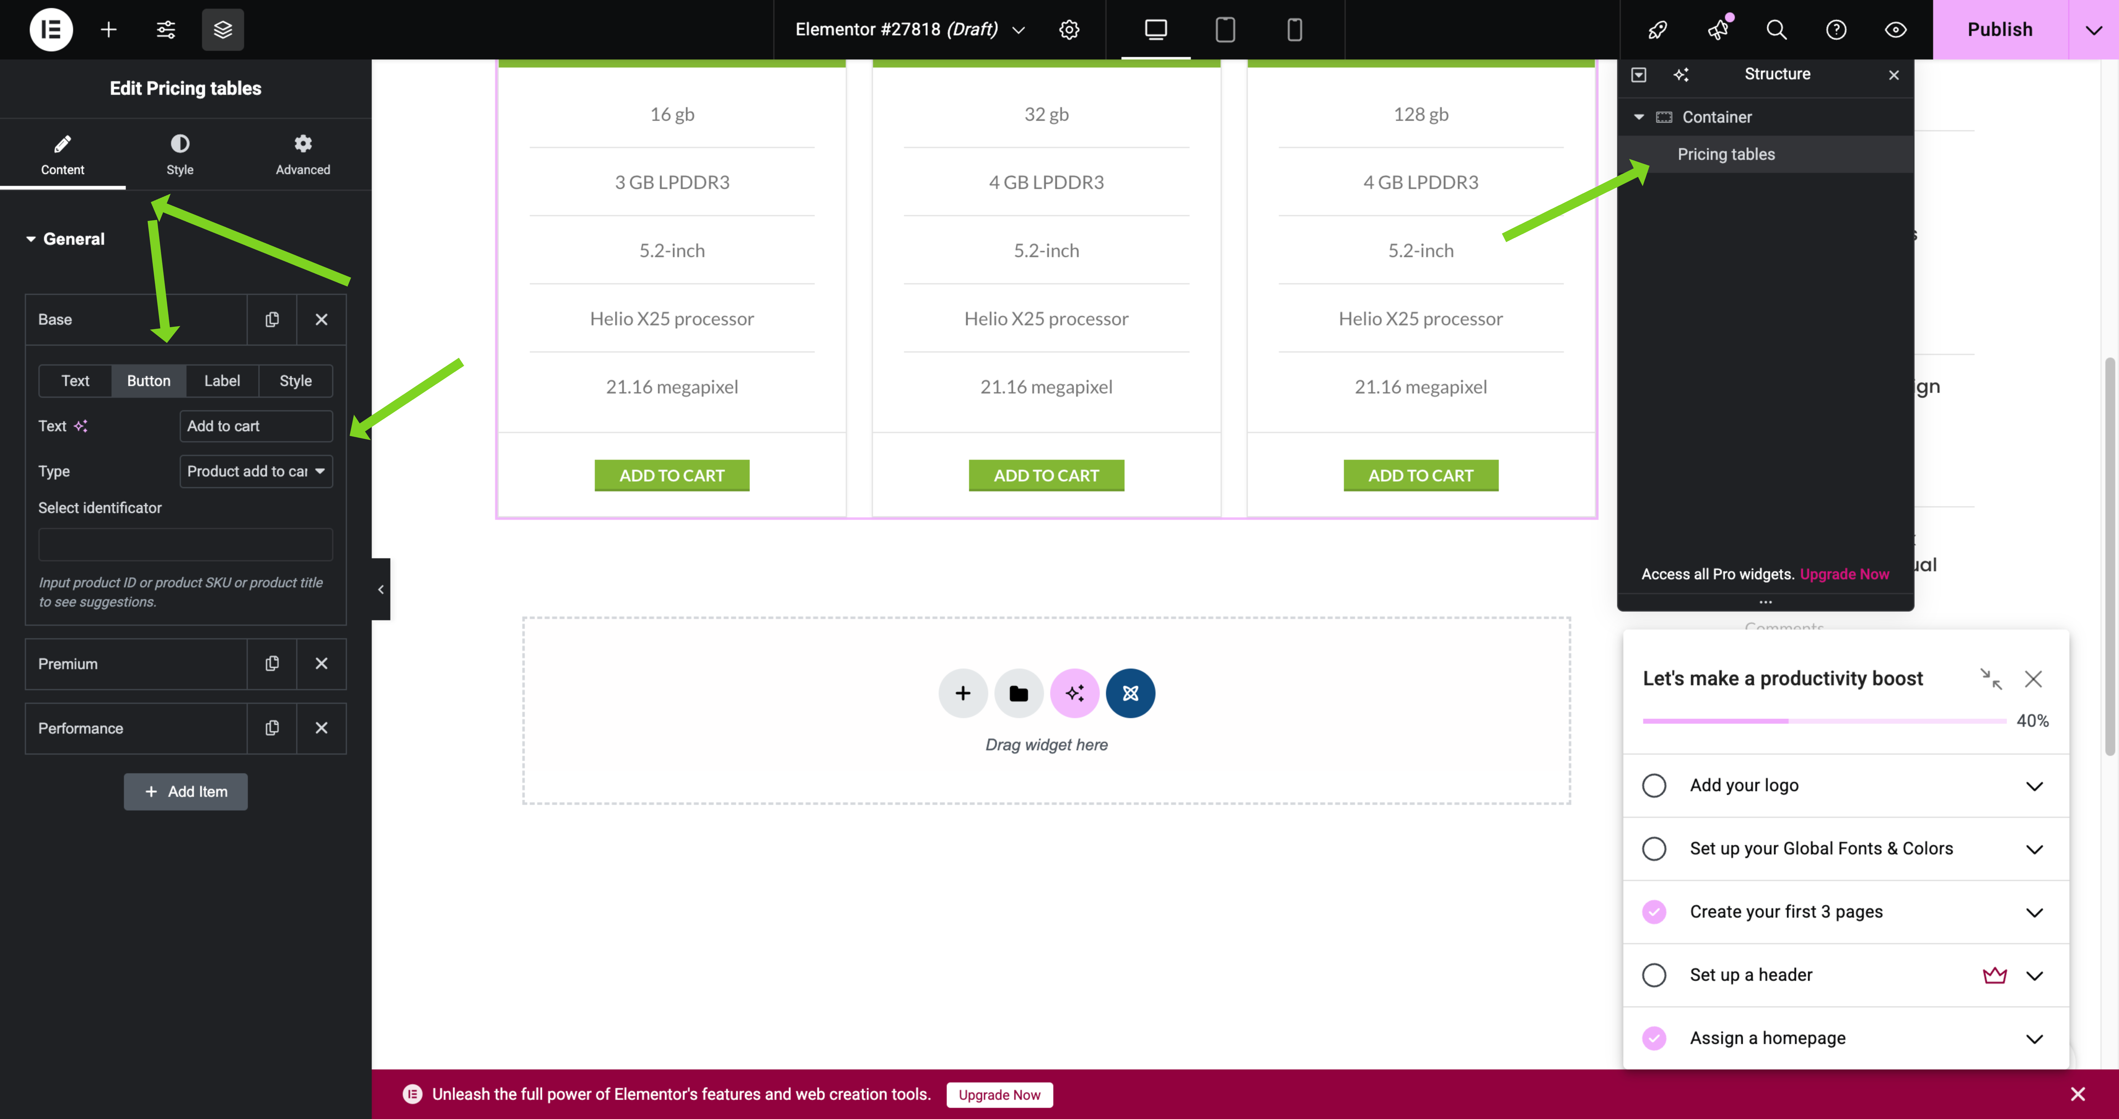Click the Add Element plus icon
The image size is (2119, 1119).
[108, 30]
